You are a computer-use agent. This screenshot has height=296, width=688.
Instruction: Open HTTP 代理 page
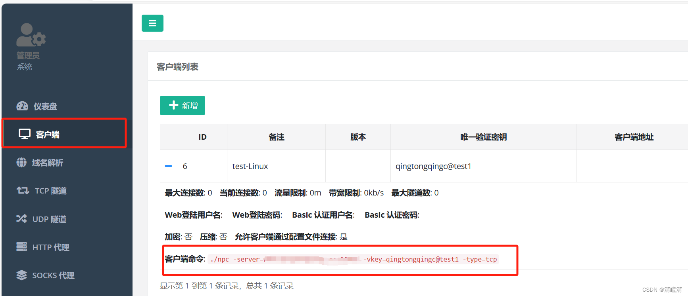[x=67, y=247]
